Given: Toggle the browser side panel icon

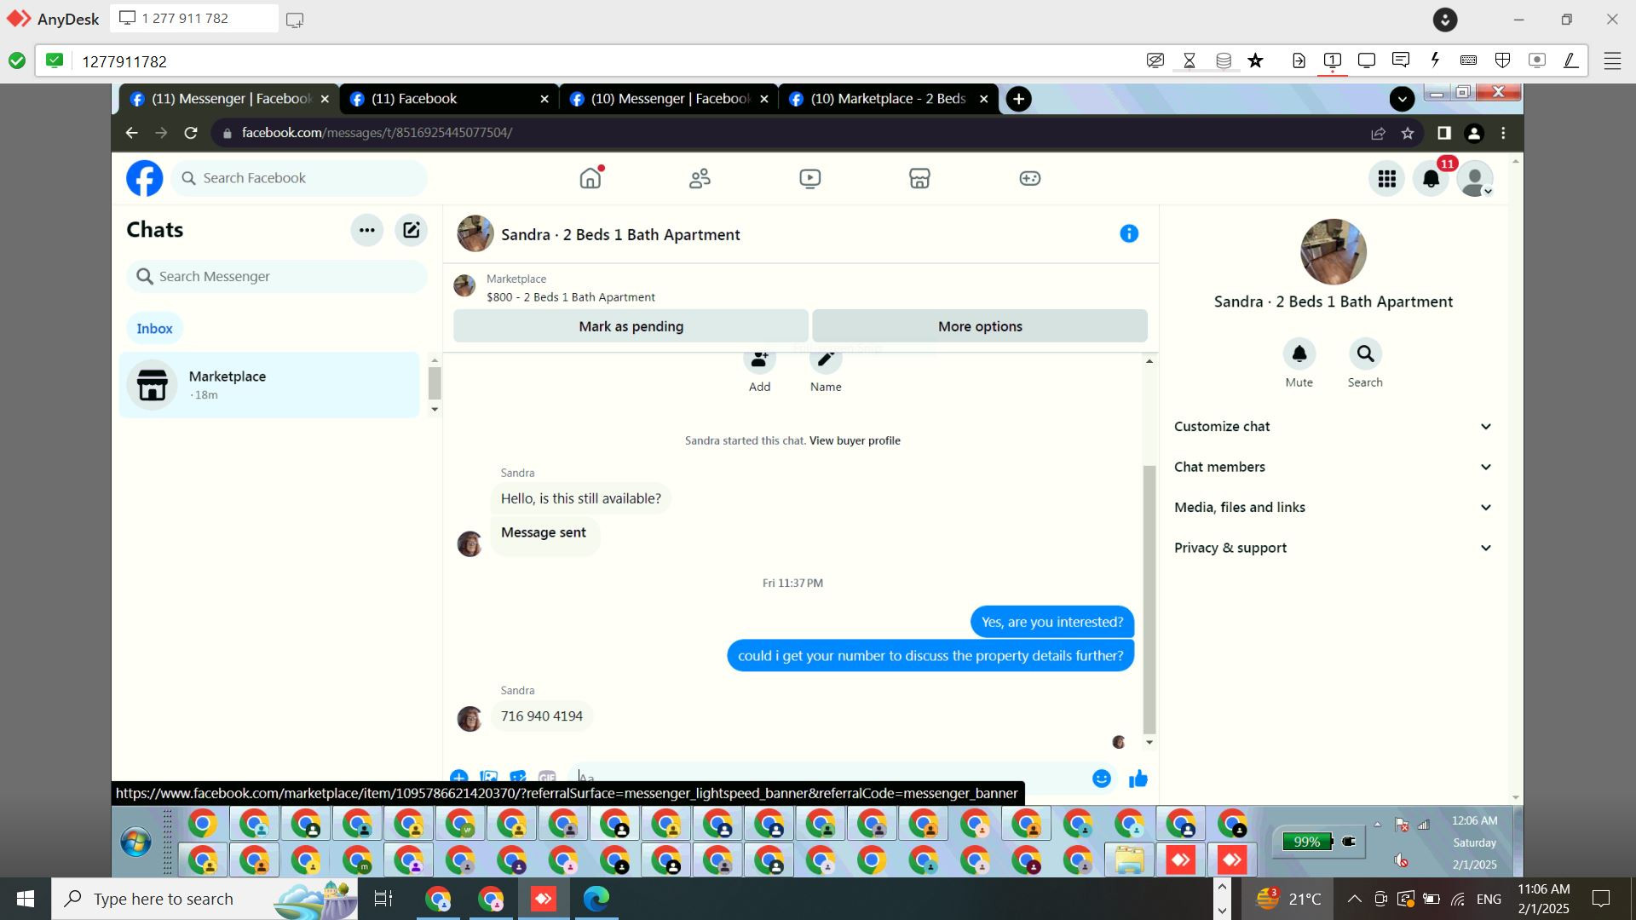Looking at the screenshot, I should click(x=1443, y=133).
